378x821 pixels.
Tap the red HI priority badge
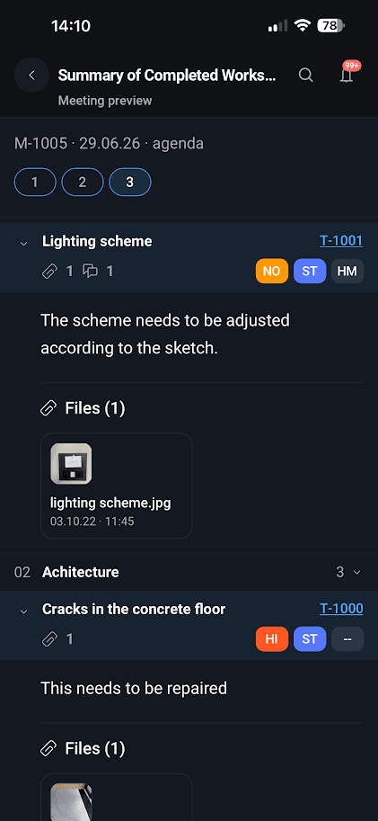272,638
